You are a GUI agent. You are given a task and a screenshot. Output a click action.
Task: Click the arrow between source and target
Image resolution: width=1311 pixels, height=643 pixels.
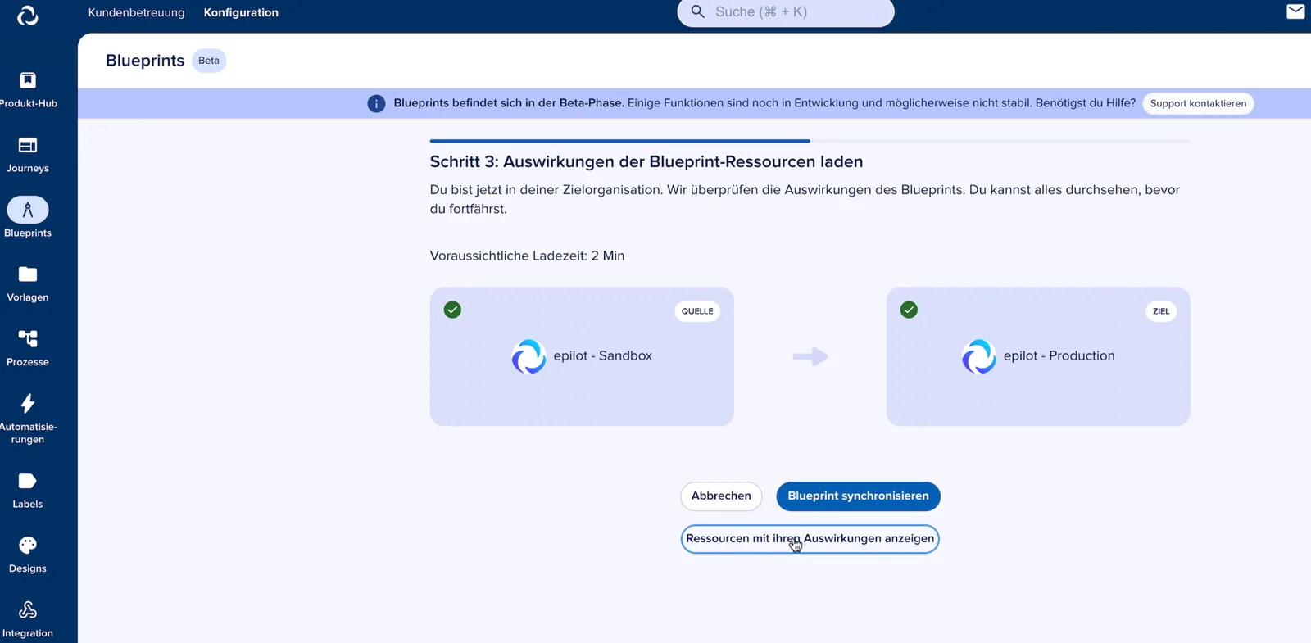point(810,356)
